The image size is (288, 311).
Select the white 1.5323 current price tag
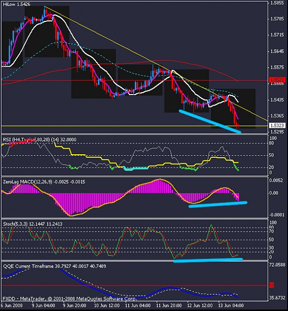click(277, 125)
